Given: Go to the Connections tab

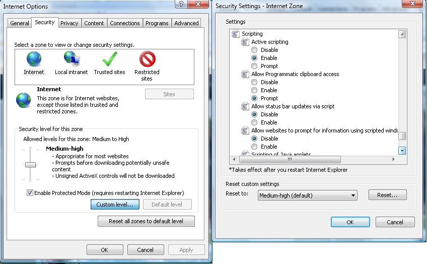Looking at the screenshot, I should pyautogui.click(x=125, y=23).
